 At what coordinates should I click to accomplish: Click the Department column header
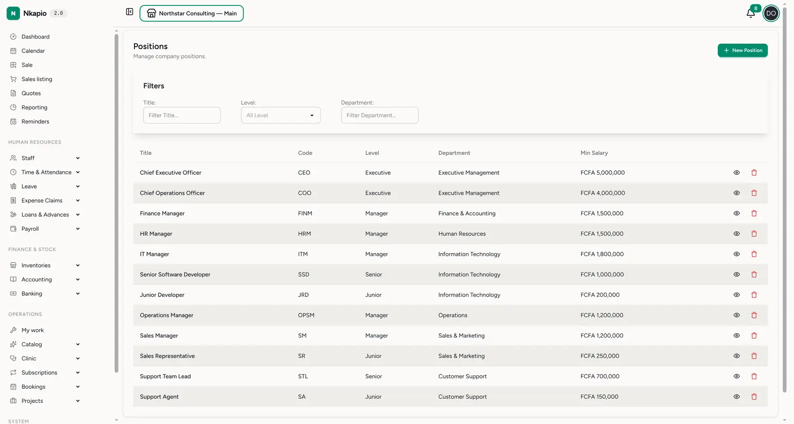point(454,153)
